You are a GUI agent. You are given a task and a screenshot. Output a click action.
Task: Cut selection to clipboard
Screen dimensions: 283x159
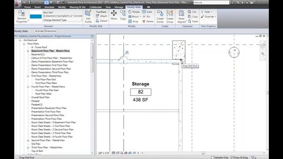[x=192, y=12]
